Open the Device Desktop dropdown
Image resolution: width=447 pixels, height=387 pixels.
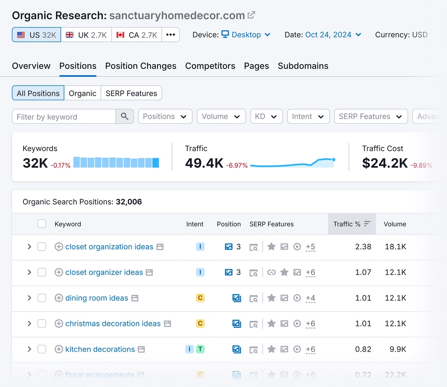[246, 35]
